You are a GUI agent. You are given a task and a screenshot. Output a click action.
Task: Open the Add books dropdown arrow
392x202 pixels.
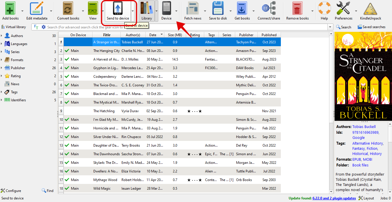[22, 11]
